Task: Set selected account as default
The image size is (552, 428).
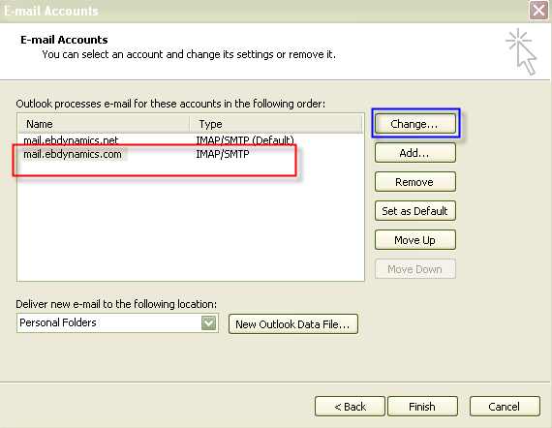Action: coord(415,211)
